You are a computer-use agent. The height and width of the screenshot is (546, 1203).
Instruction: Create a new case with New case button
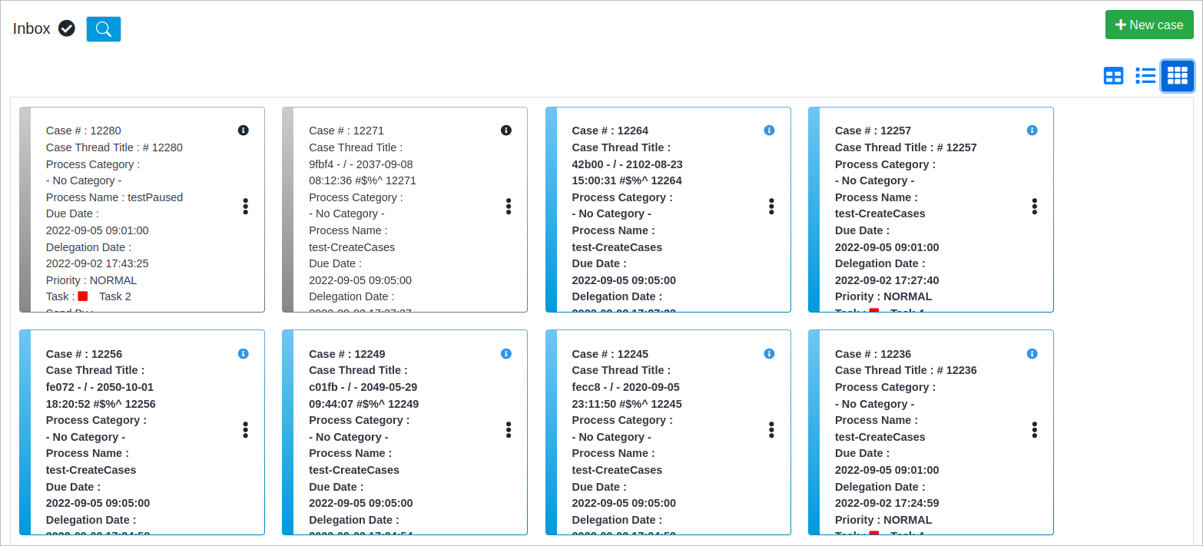coord(1148,25)
